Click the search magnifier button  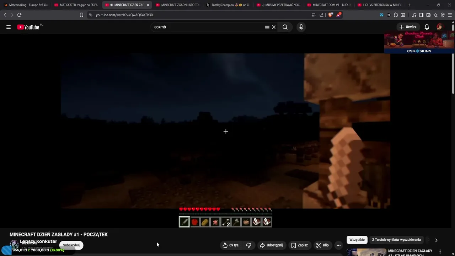coord(285,27)
